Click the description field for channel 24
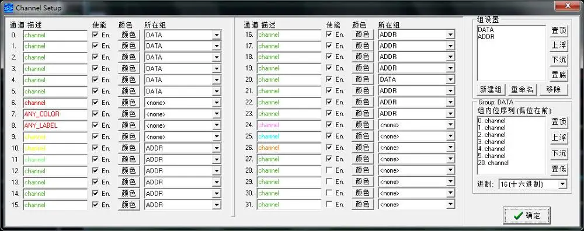Image resolution: width=584 pixels, height=231 pixels. pos(289,125)
